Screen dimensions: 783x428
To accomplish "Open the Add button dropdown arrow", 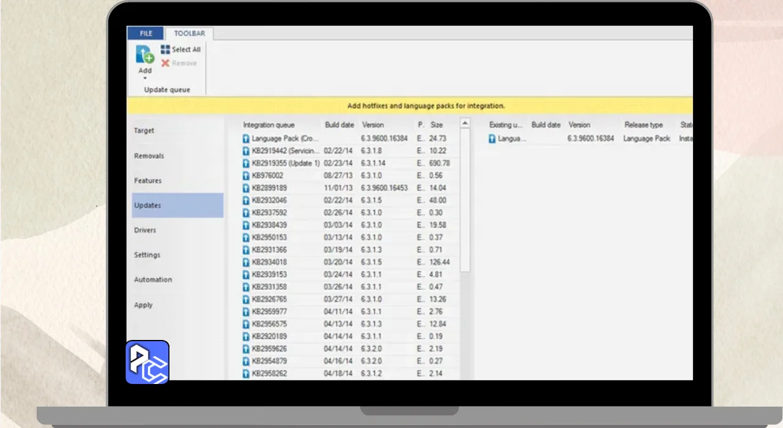I will pyautogui.click(x=145, y=78).
